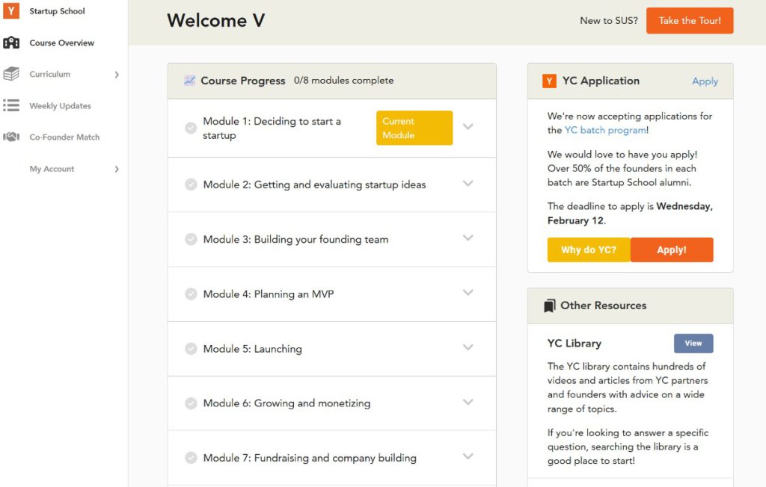Expand Module 2 with its chevron
This screenshot has width=766, height=487.
click(x=468, y=184)
